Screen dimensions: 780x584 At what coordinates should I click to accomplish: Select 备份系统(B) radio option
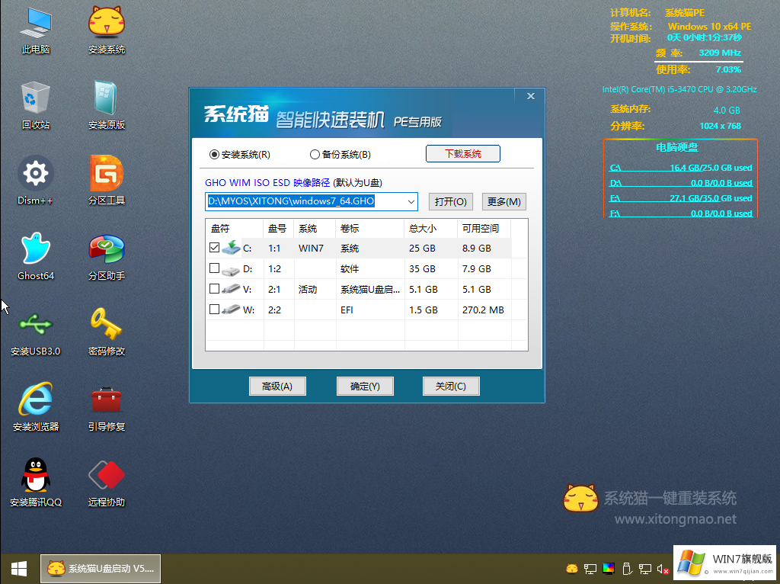tap(340, 154)
